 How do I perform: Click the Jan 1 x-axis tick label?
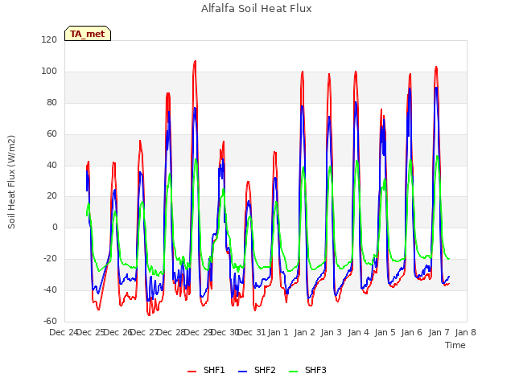pos(278,332)
